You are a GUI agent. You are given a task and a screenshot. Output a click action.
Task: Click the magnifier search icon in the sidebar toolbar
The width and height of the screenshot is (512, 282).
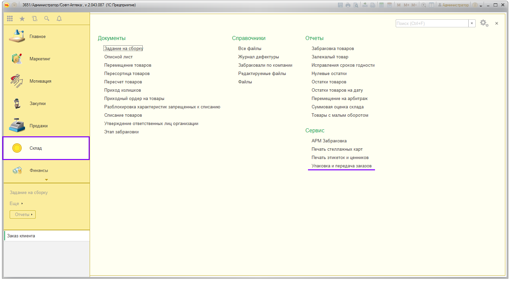pos(47,19)
